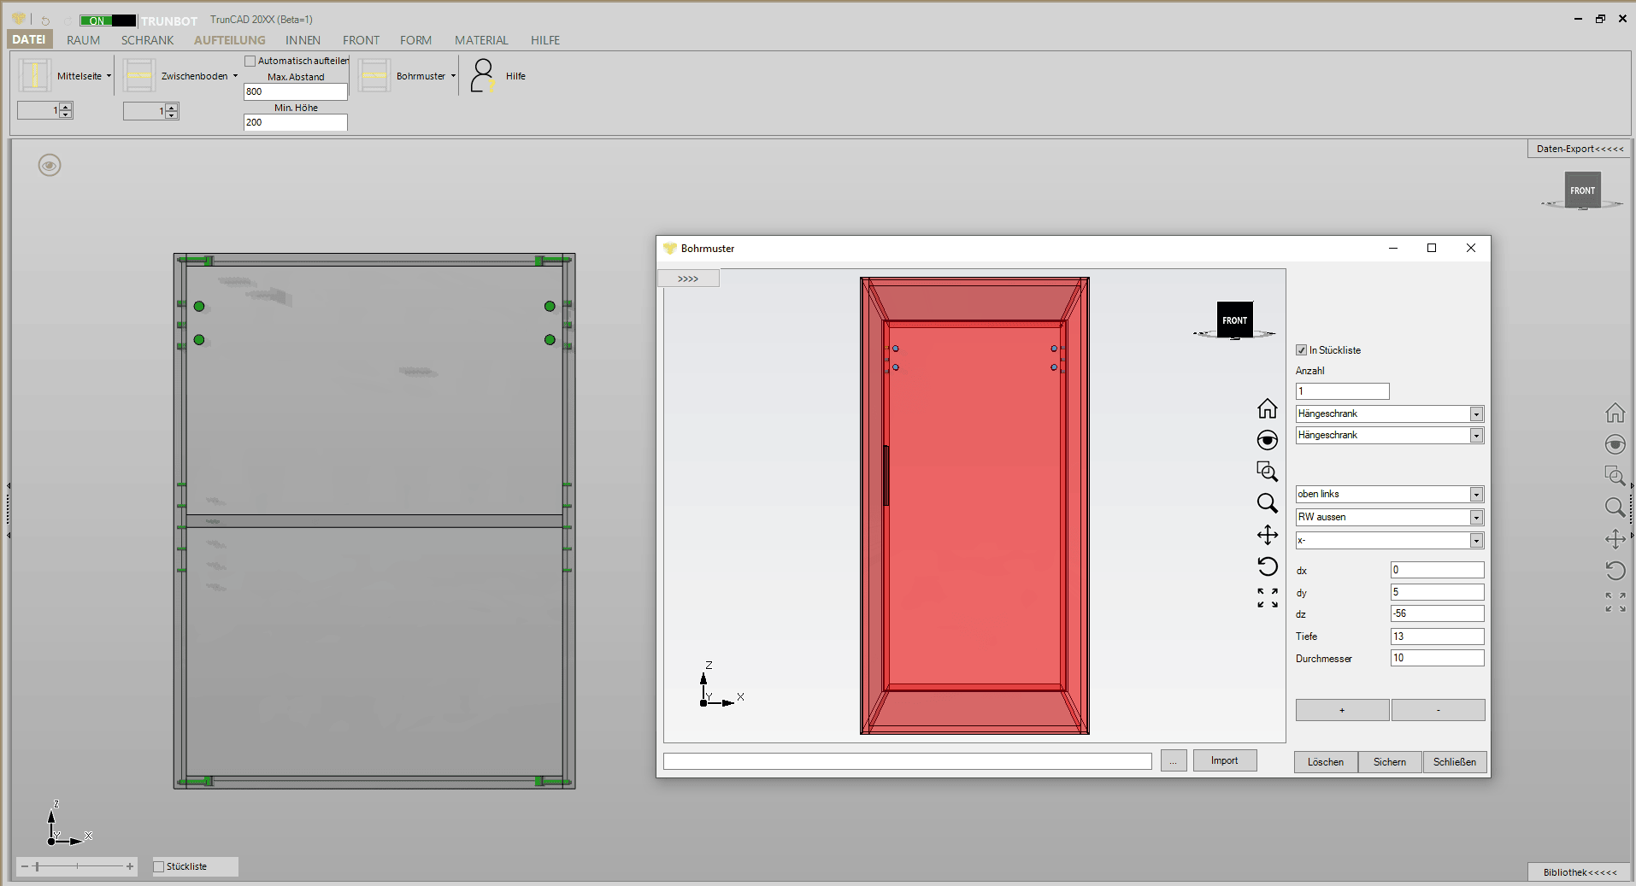Viewport: 1636px width, 886px height.
Task: Enable Automatisch aufteilen checkbox
Action: coord(250,61)
